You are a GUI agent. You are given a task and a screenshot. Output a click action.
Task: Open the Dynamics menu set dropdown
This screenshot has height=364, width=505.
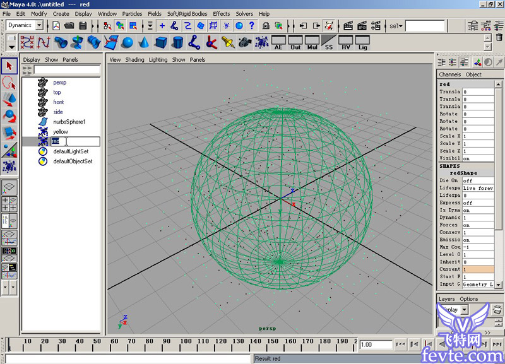pyautogui.click(x=39, y=25)
